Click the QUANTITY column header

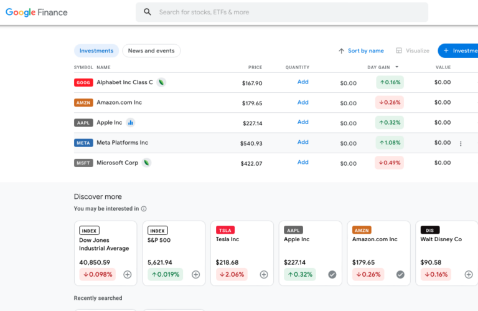tap(298, 67)
